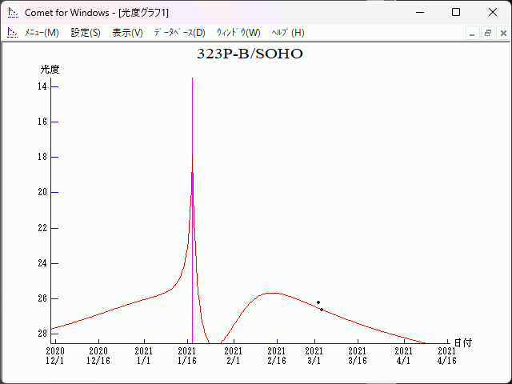
Task: Click magnitude label 14 on the axis
Action: [x=42, y=86]
